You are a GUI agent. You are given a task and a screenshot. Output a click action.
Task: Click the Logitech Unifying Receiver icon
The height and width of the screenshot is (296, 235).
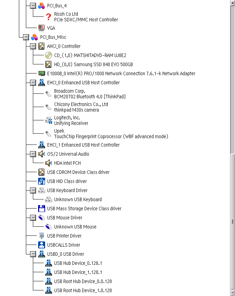49,120
